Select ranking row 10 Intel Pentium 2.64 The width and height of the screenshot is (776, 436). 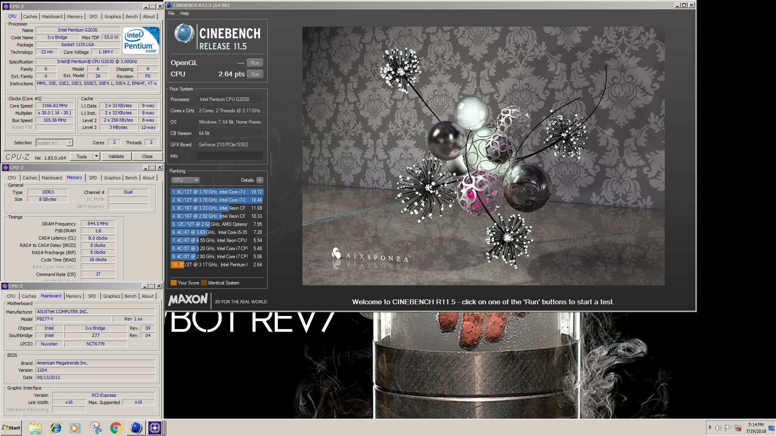tap(217, 265)
